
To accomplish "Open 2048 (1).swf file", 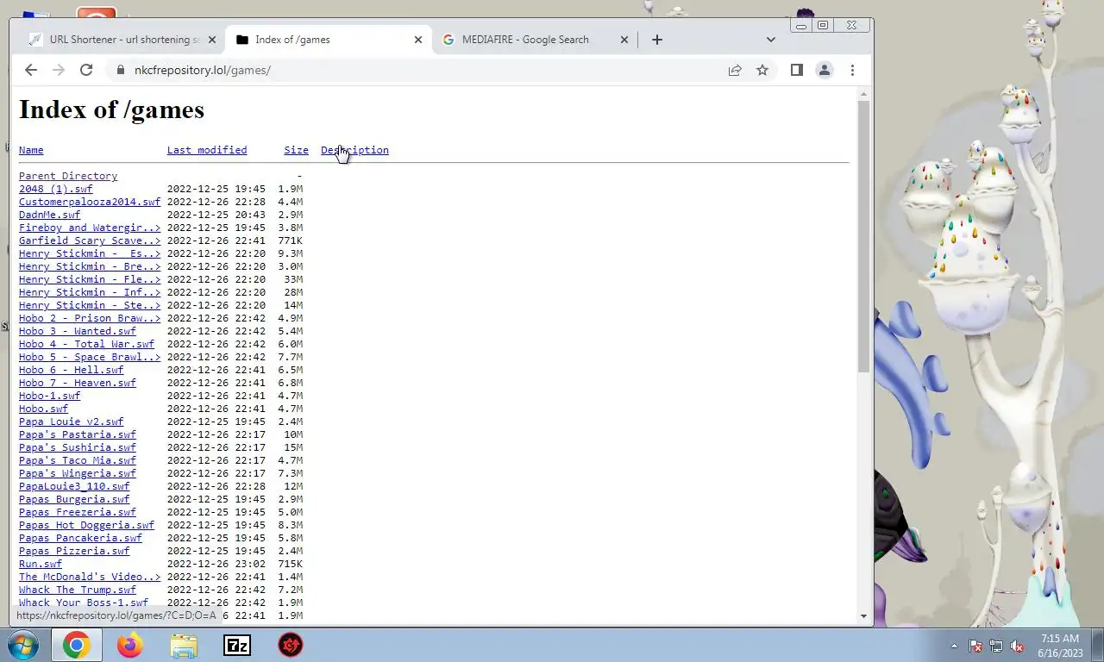I will click(x=56, y=189).
